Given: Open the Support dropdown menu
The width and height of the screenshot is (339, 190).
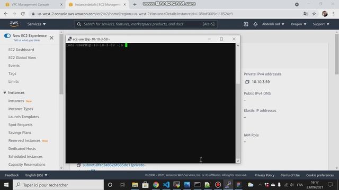Looking at the screenshot, I should click(321, 24).
